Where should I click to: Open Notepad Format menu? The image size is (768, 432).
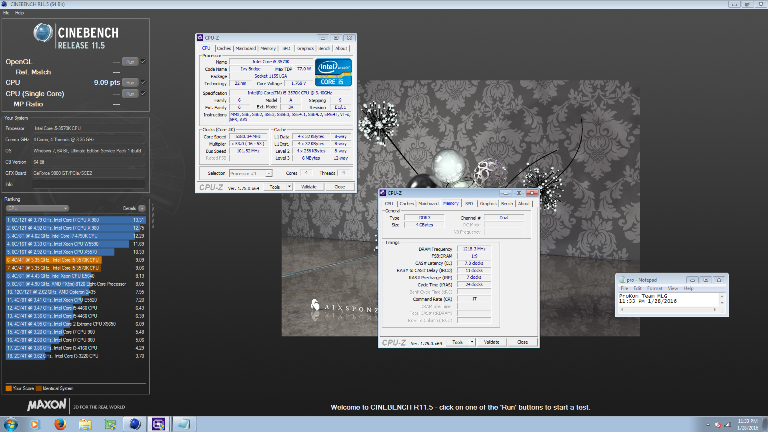(654, 288)
